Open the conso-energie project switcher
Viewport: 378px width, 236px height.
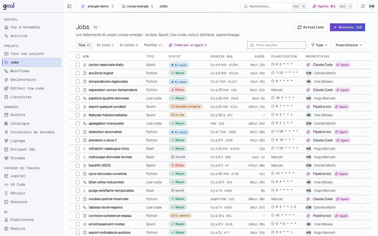point(138,6)
